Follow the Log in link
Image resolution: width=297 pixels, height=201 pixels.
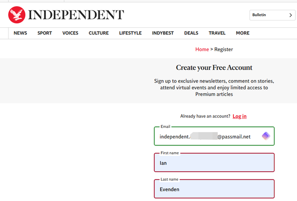[239, 116]
